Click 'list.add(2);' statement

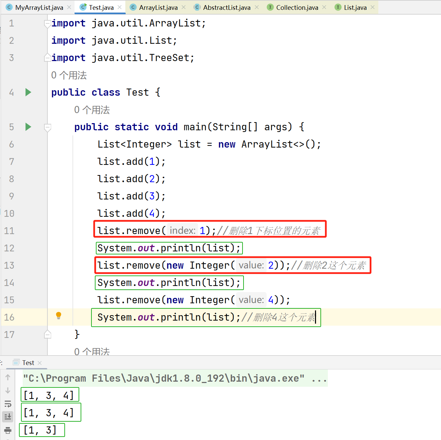[131, 179]
